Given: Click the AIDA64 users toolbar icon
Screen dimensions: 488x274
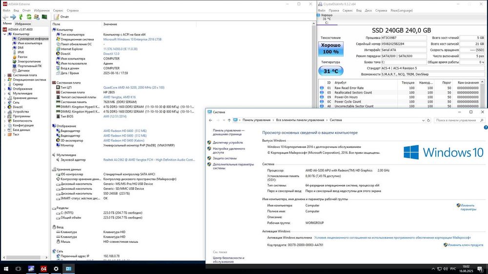Looking at the screenshot, I should tap(37, 17).
